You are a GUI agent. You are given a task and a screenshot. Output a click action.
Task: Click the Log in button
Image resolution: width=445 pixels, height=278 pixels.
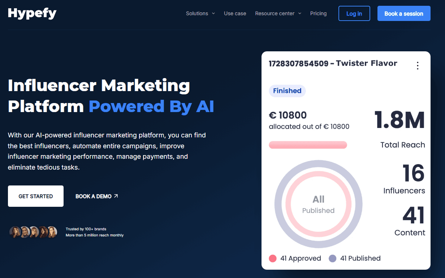click(x=354, y=13)
